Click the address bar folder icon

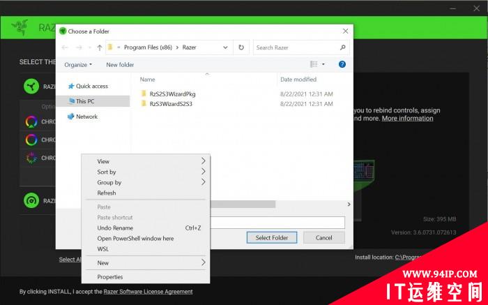click(110, 47)
